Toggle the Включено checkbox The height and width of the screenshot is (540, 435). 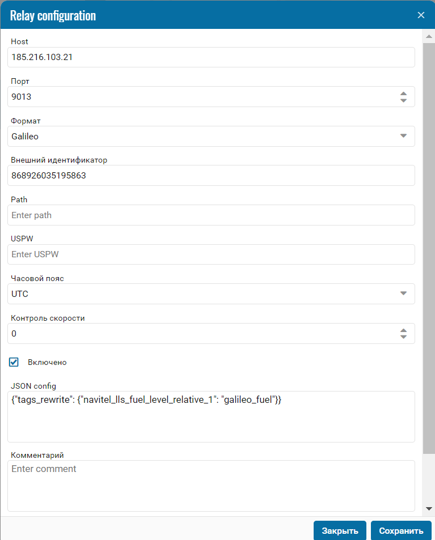pos(14,362)
